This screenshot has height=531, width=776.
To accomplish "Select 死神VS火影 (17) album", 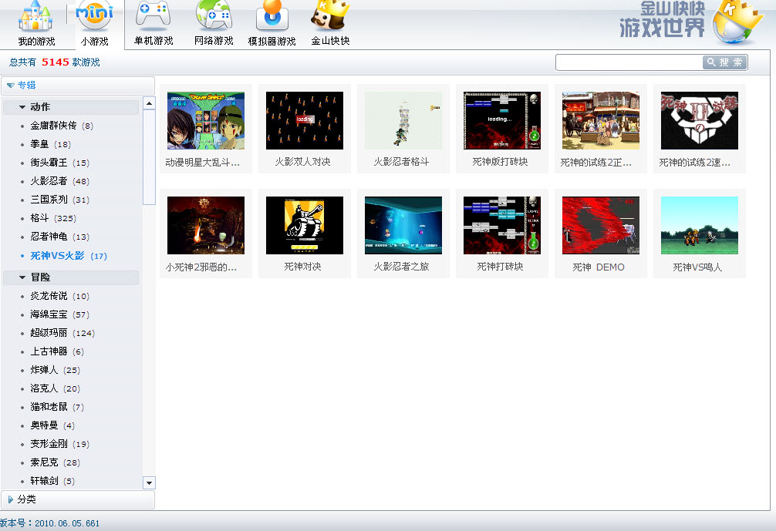I will point(69,256).
